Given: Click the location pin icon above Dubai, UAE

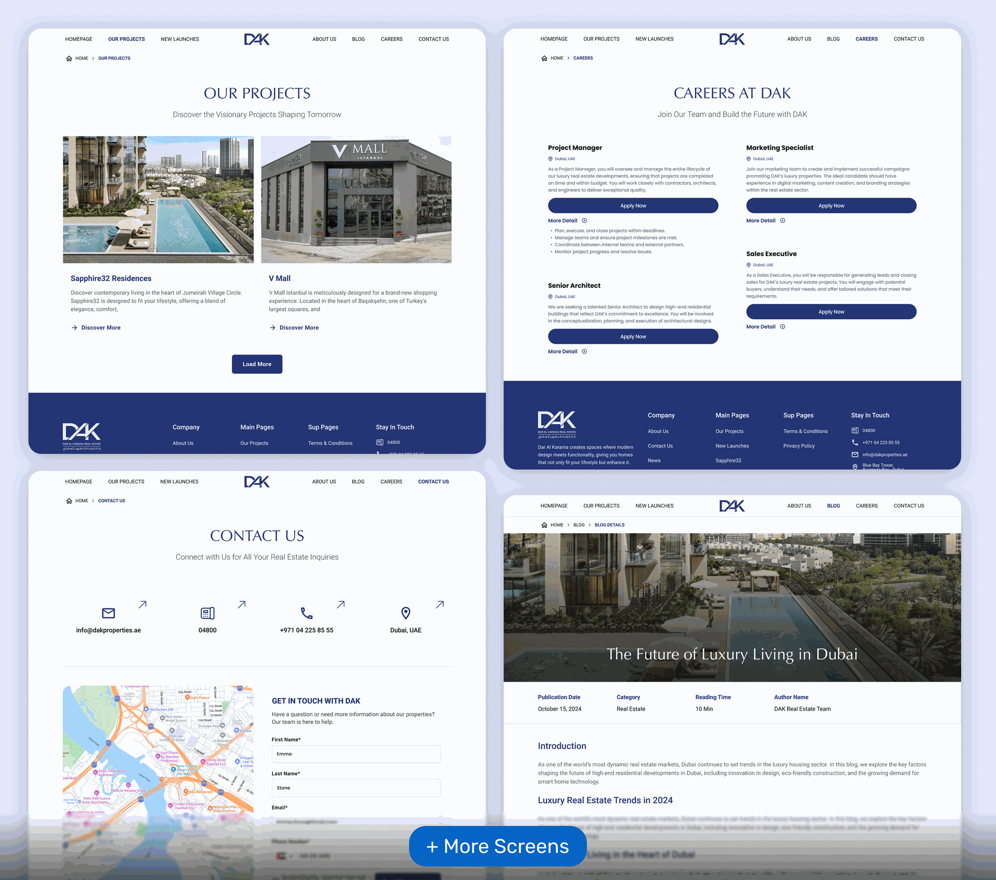Looking at the screenshot, I should pyautogui.click(x=406, y=613).
